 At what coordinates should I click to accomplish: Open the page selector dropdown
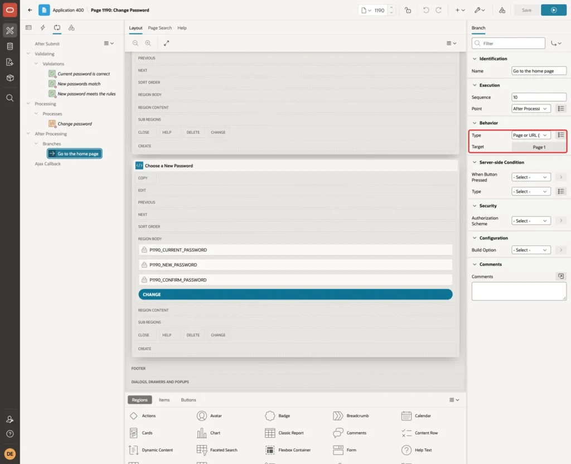pos(366,10)
